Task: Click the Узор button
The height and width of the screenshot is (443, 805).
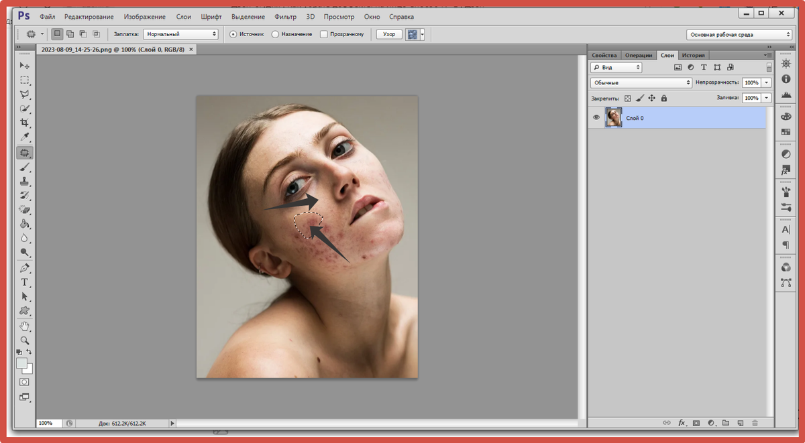Action: coord(388,34)
